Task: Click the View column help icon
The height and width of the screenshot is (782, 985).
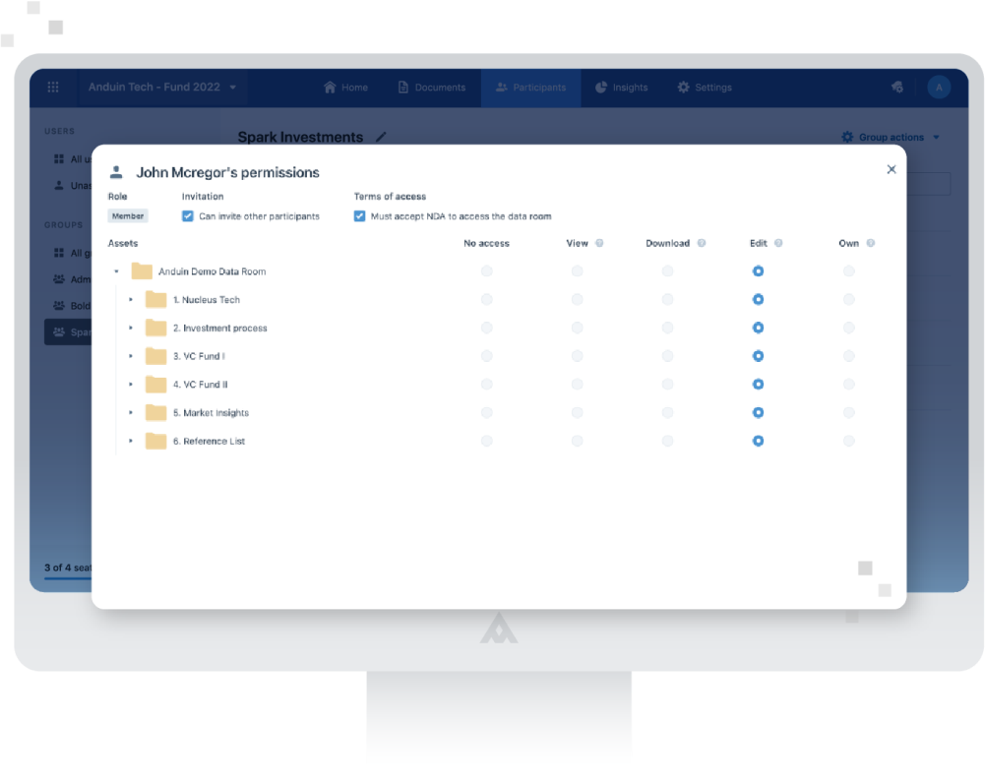Action: point(599,243)
